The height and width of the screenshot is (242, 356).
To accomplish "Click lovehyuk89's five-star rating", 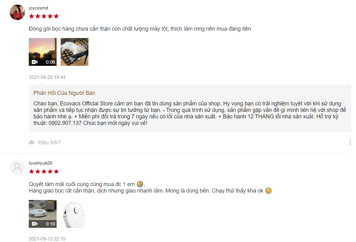I will pos(44,172).
